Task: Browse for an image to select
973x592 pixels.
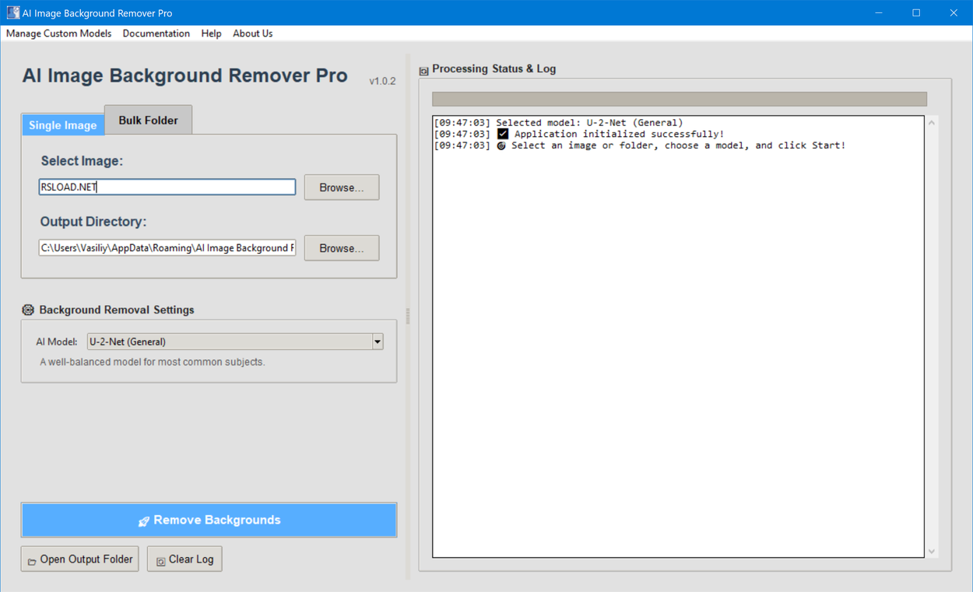Action: coord(341,187)
